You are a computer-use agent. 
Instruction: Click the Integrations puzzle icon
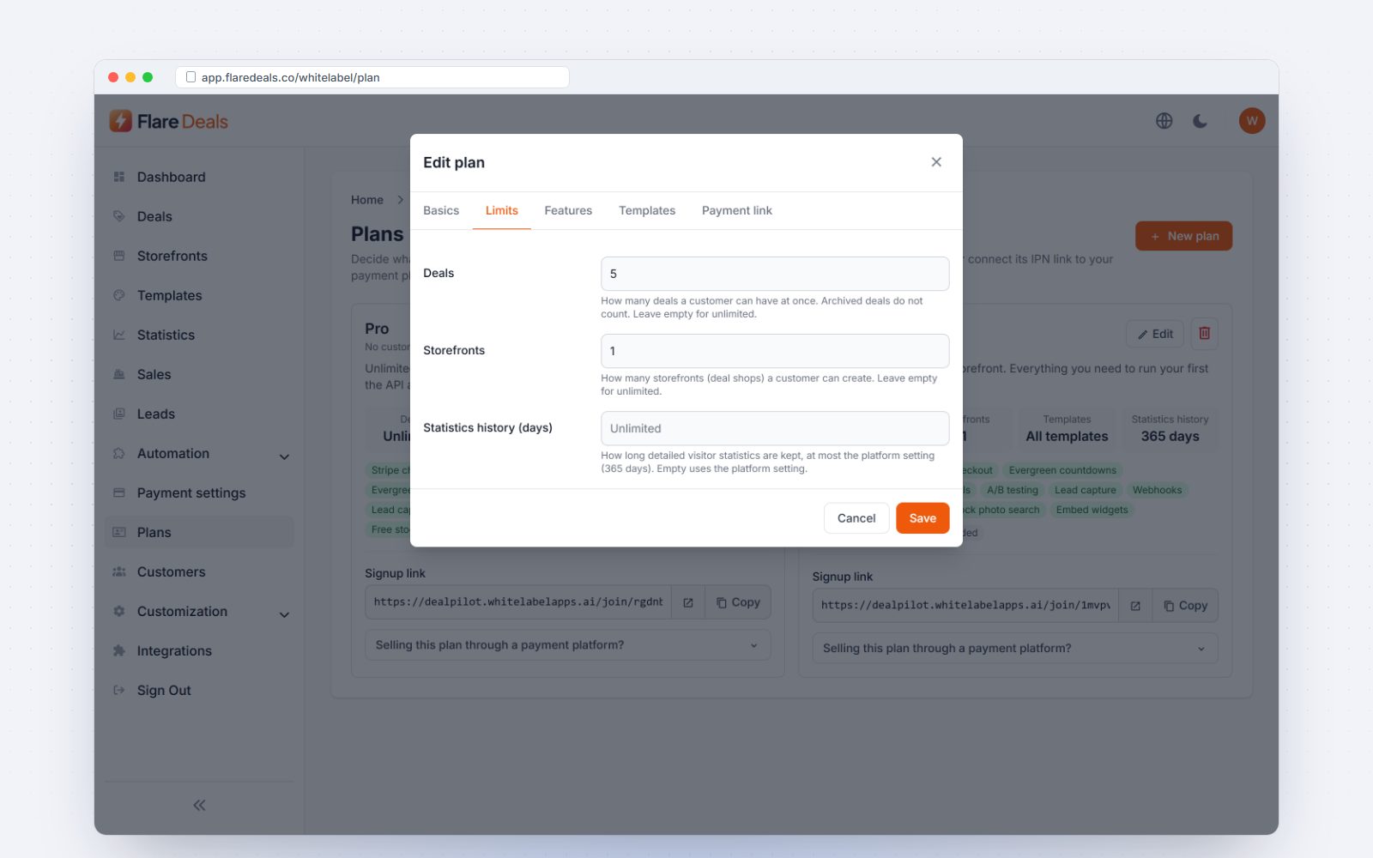(x=119, y=650)
